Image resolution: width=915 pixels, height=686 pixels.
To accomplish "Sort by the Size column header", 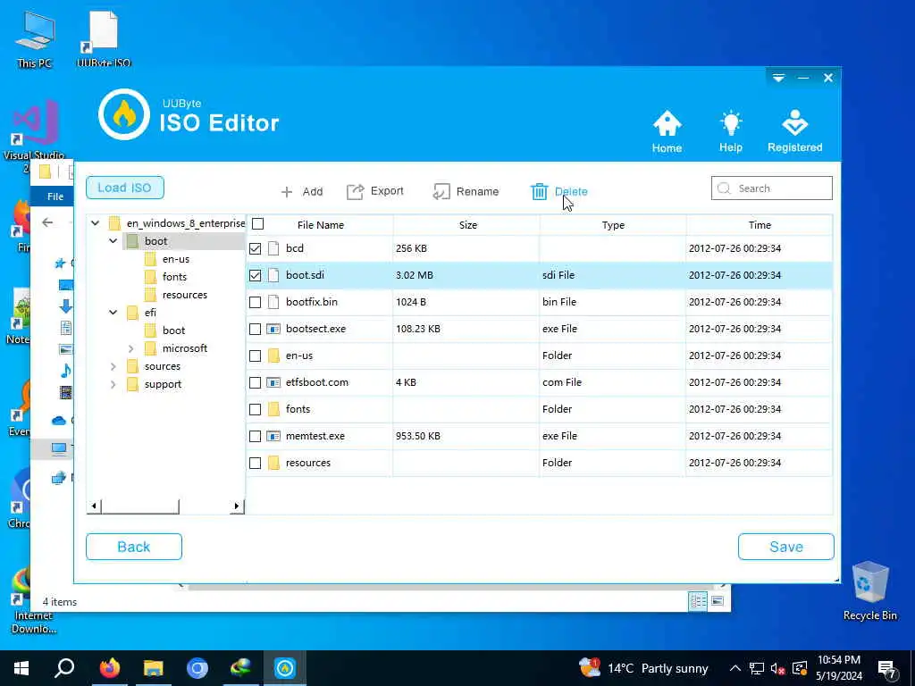I will pyautogui.click(x=467, y=225).
